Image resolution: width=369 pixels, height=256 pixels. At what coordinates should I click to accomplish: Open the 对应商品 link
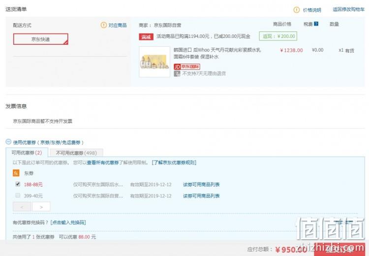click(x=118, y=25)
